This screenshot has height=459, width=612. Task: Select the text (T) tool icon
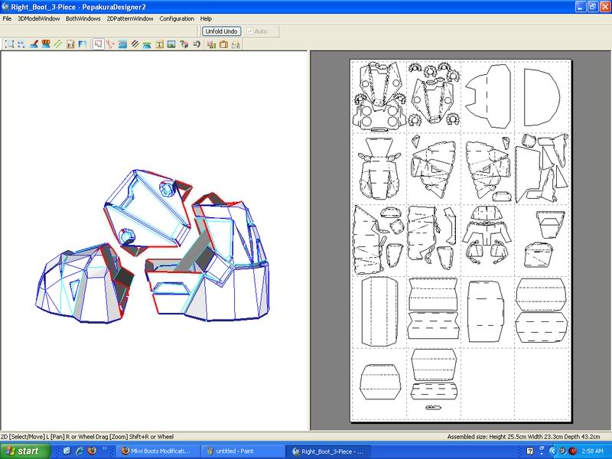click(x=159, y=44)
